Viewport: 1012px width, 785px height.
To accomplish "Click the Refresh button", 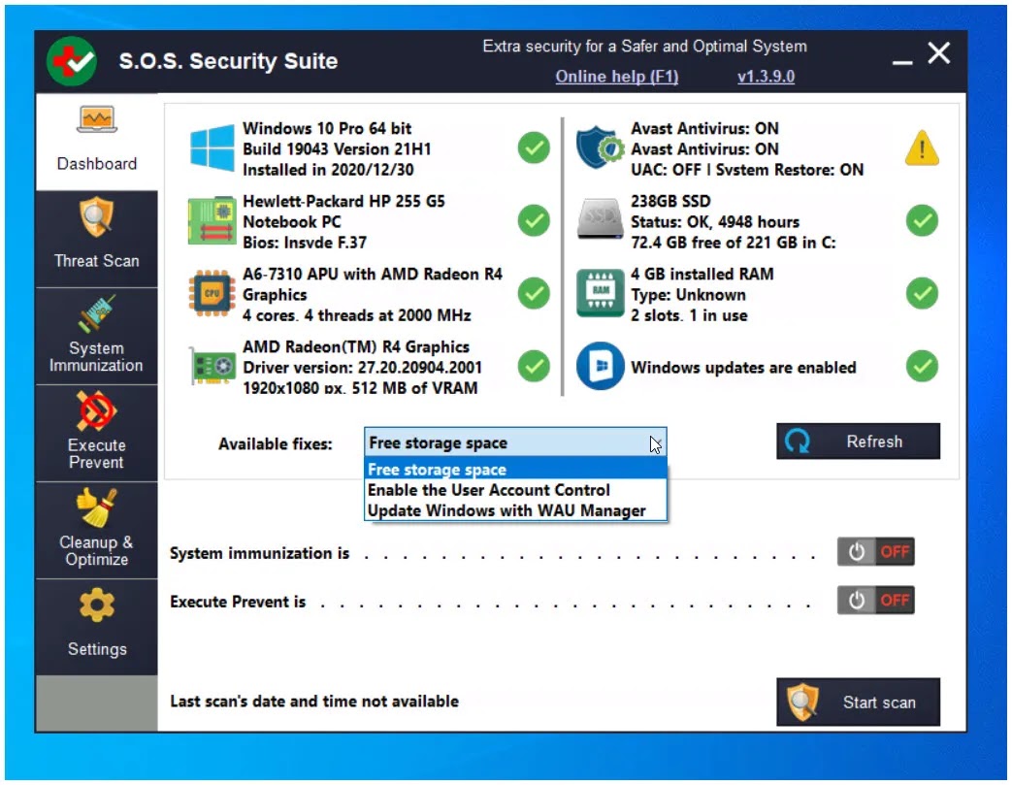I will point(858,442).
